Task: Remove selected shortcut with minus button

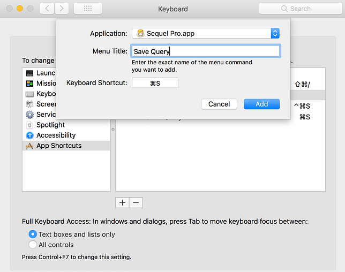Action: coord(136,202)
